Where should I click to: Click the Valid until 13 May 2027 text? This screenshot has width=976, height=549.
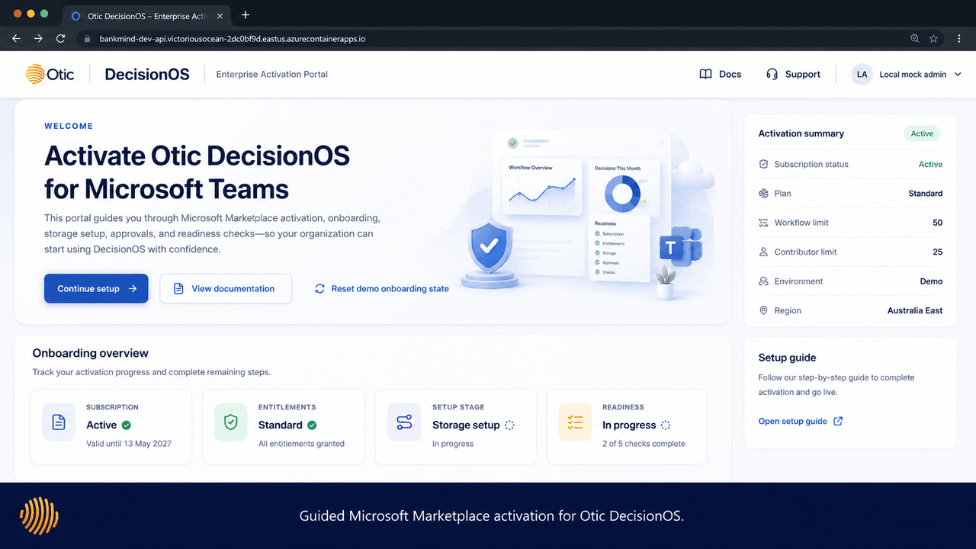[x=129, y=444]
